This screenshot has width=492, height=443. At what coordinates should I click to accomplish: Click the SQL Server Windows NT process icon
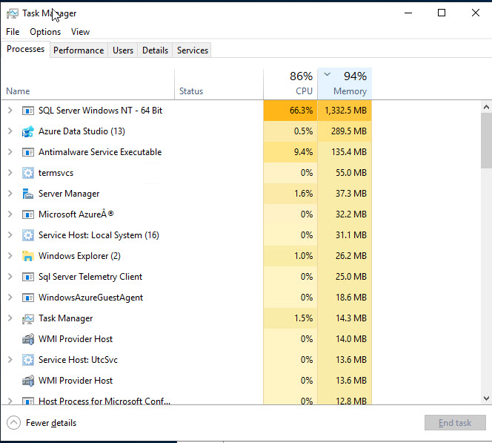(x=28, y=111)
